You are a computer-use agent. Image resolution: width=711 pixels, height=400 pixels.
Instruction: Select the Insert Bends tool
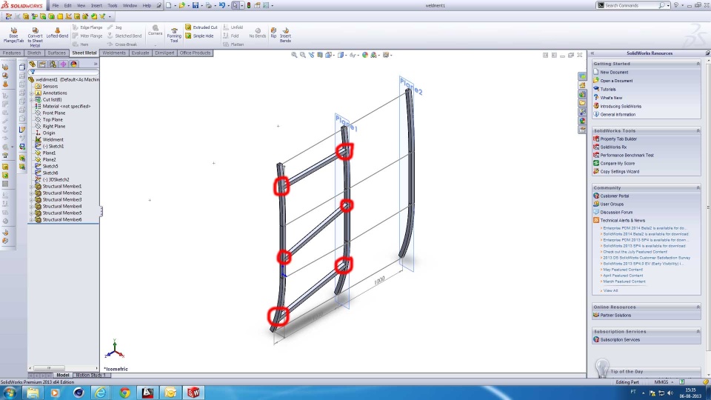pos(285,35)
